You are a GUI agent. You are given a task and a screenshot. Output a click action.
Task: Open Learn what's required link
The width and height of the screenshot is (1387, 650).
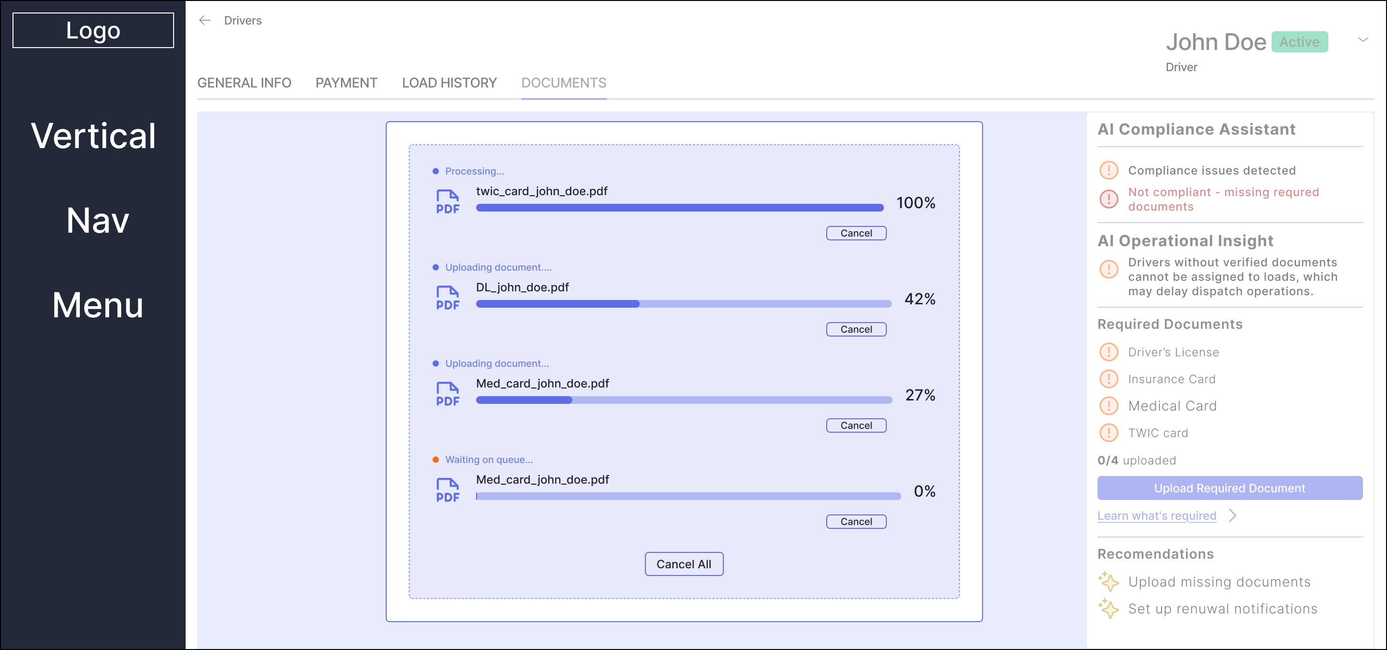pos(1157,515)
